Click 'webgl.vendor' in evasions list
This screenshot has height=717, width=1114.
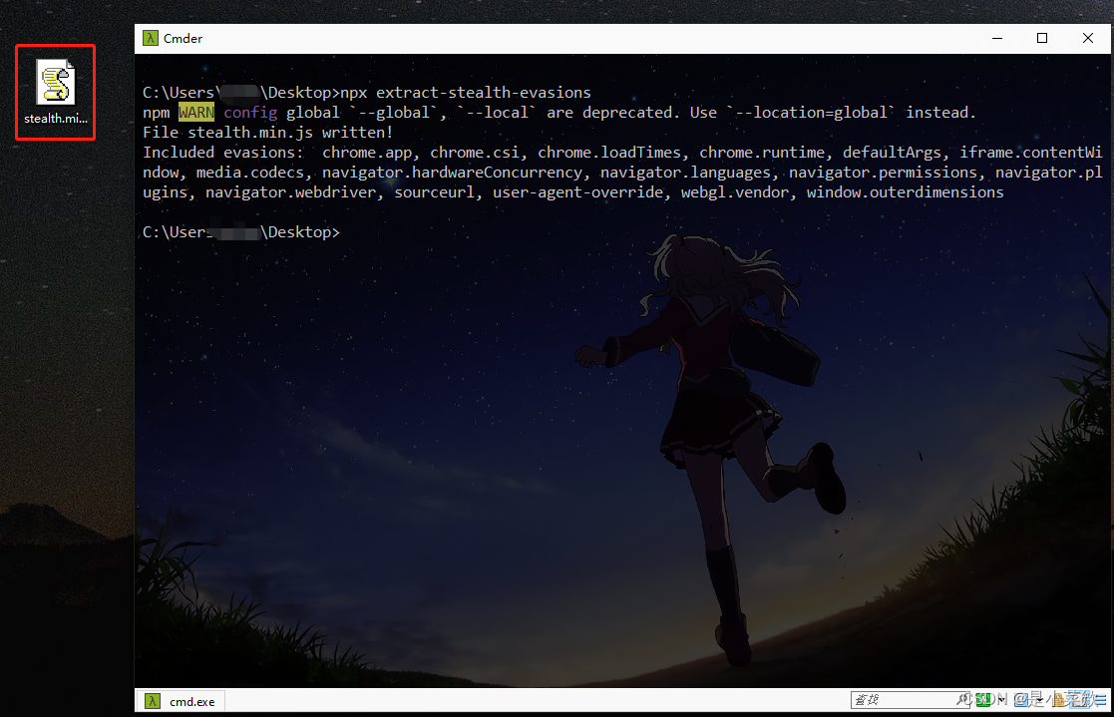pyautogui.click(x=735, y=191)
